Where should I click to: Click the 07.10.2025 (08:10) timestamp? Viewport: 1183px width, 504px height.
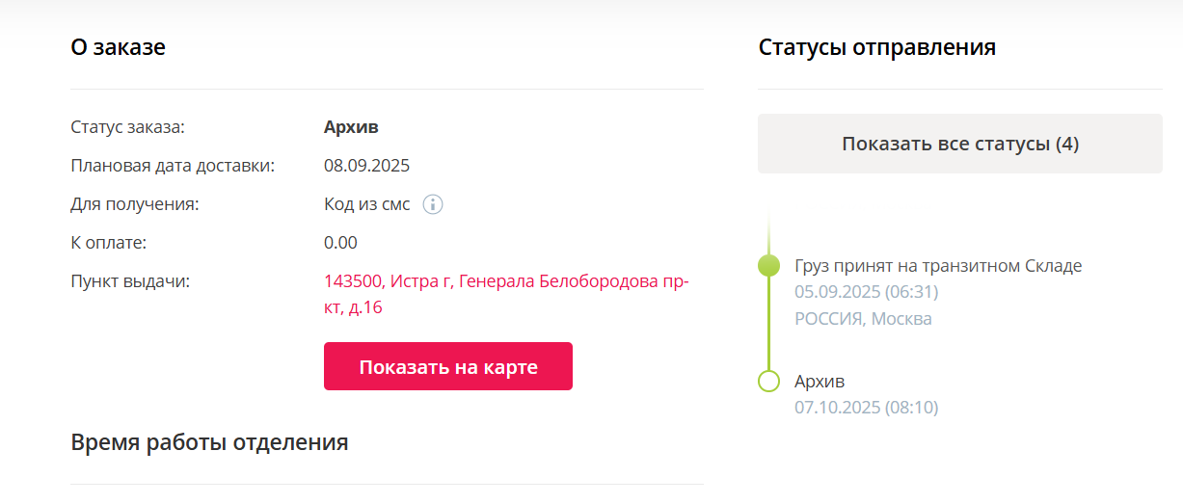[866, 408]
